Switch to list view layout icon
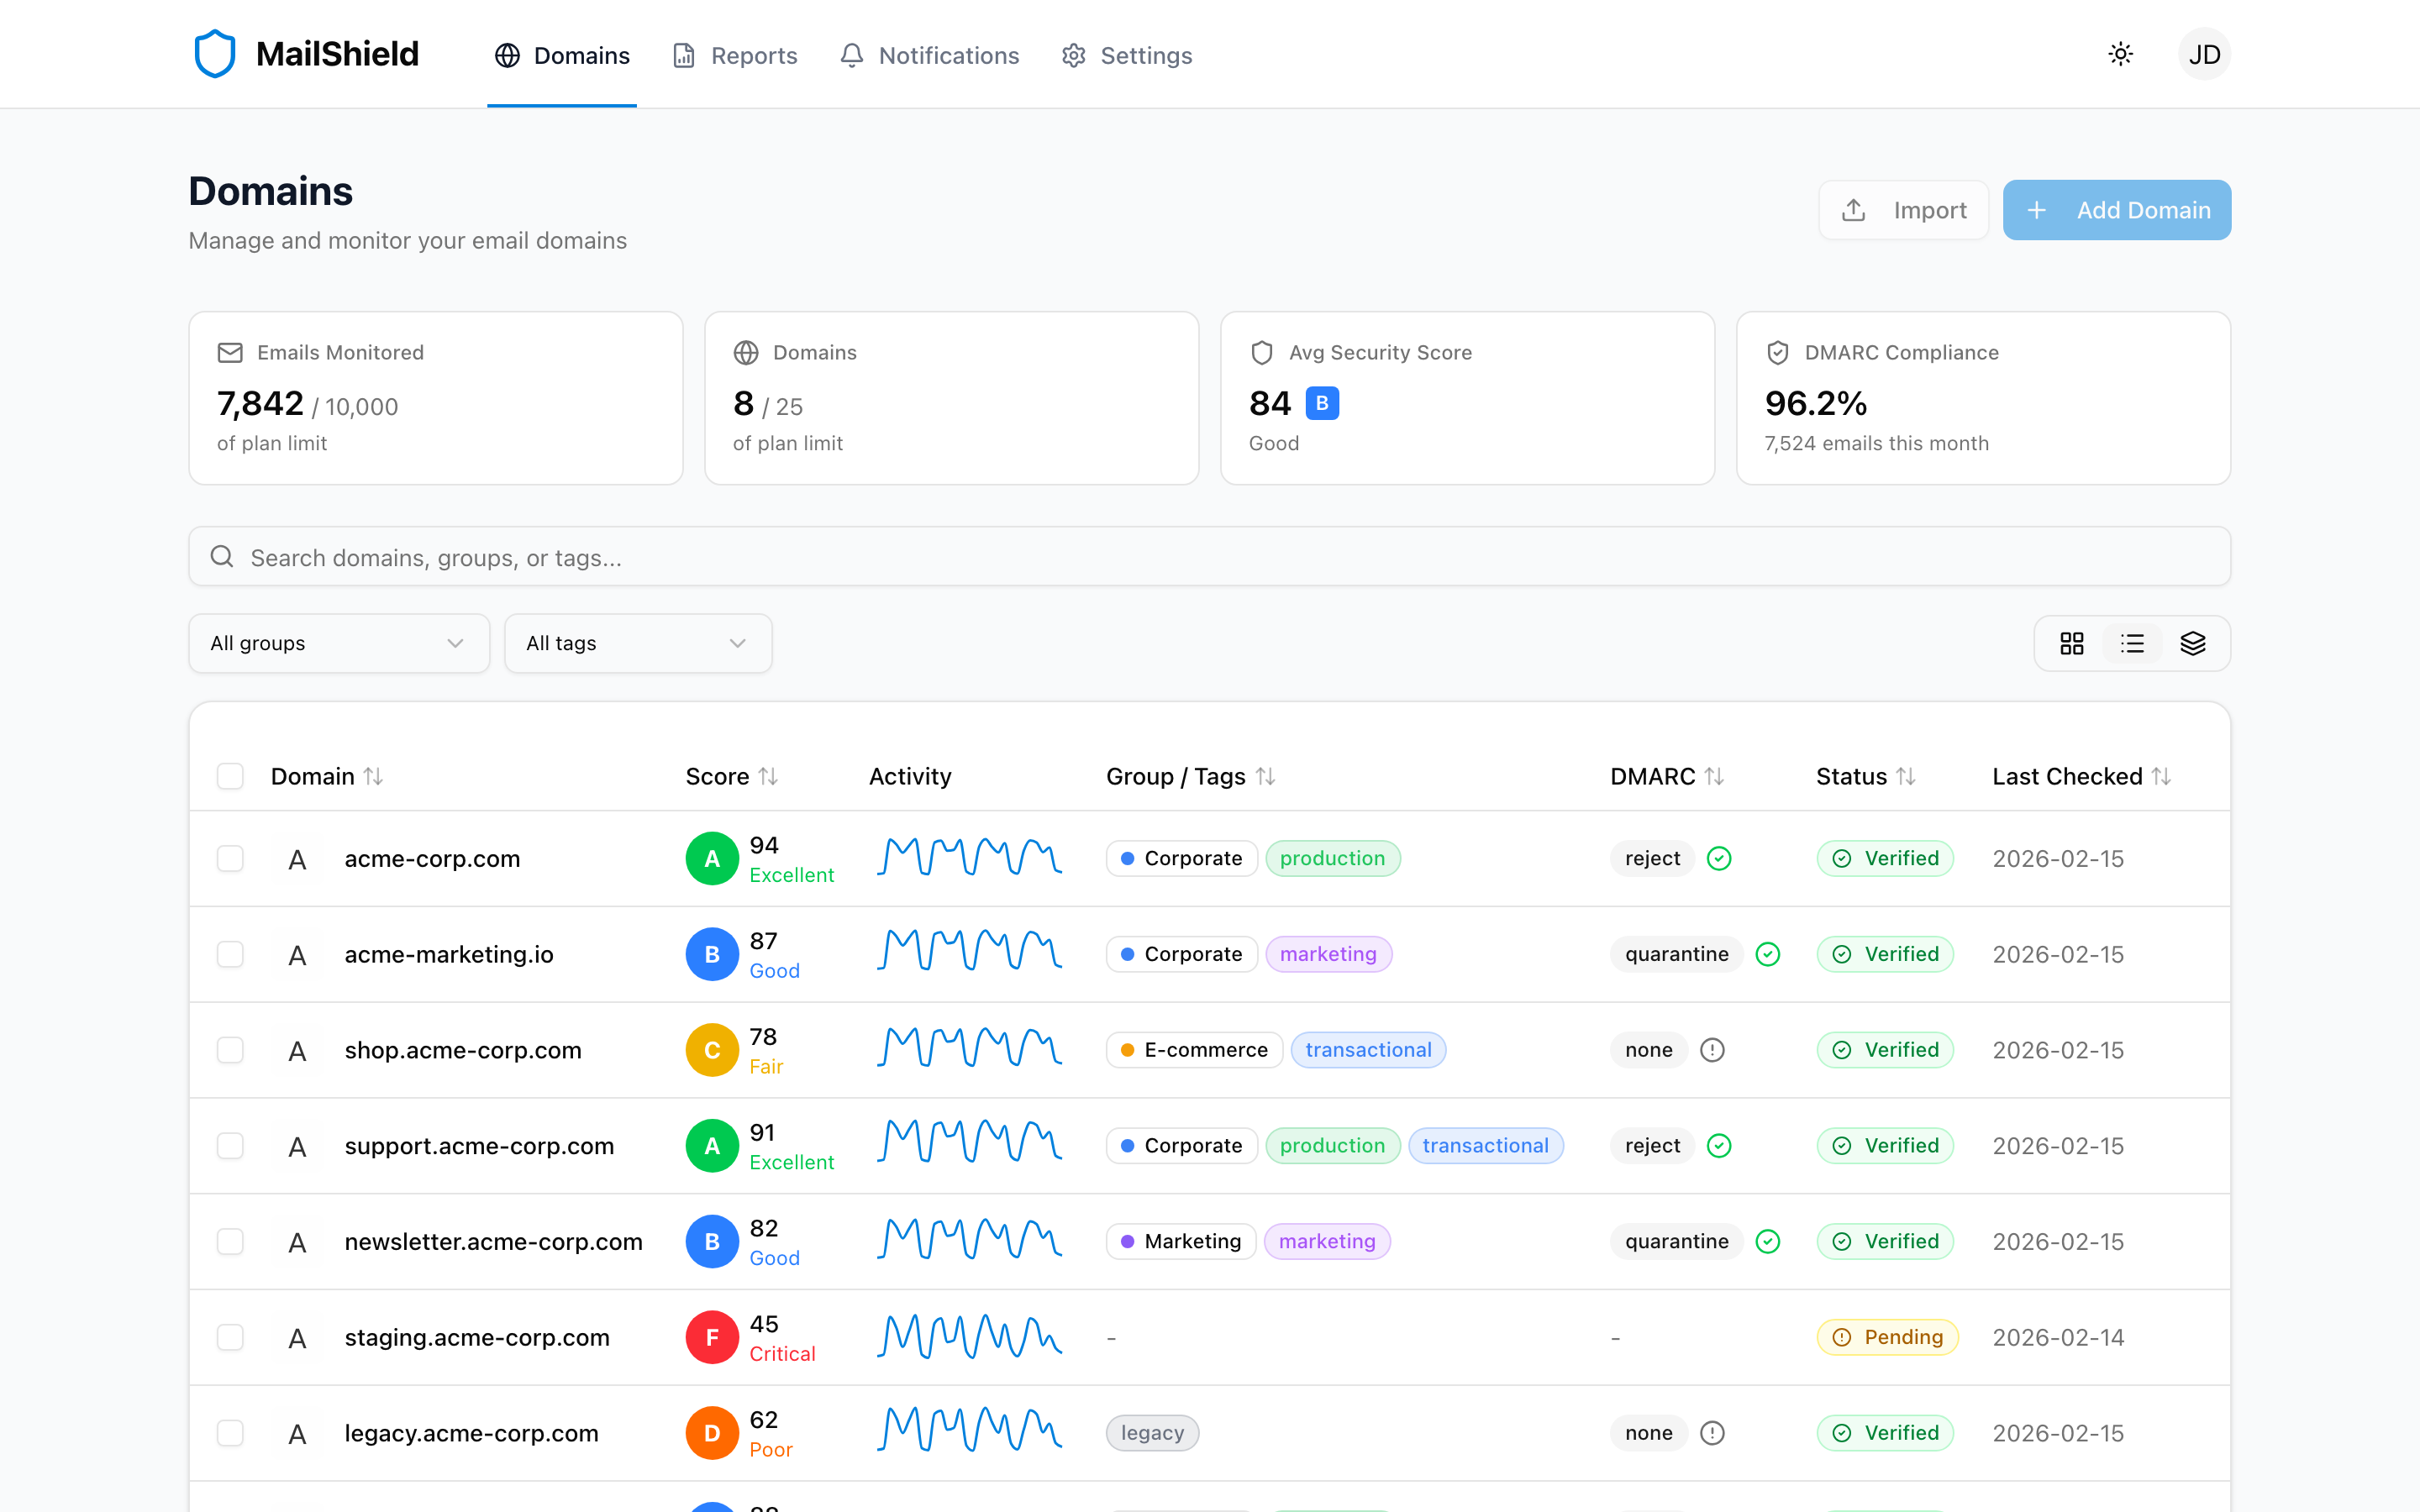This screenshot has width=2420, height=1512. 2132,643
